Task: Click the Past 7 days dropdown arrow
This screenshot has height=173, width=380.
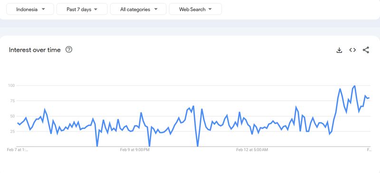Action: 95,9
